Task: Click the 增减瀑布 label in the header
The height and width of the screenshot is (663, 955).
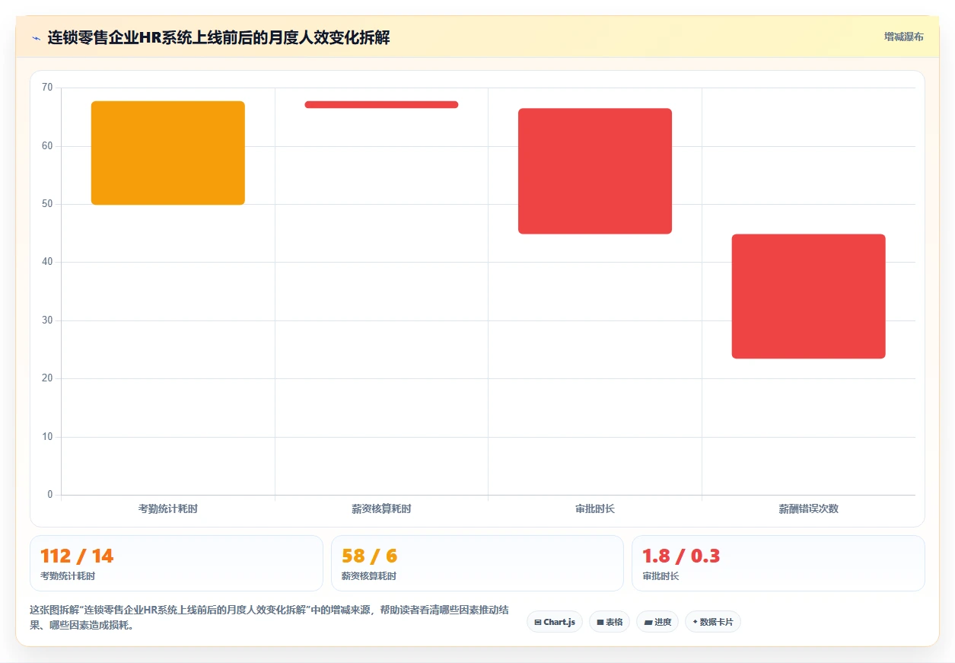Action: 904,37
